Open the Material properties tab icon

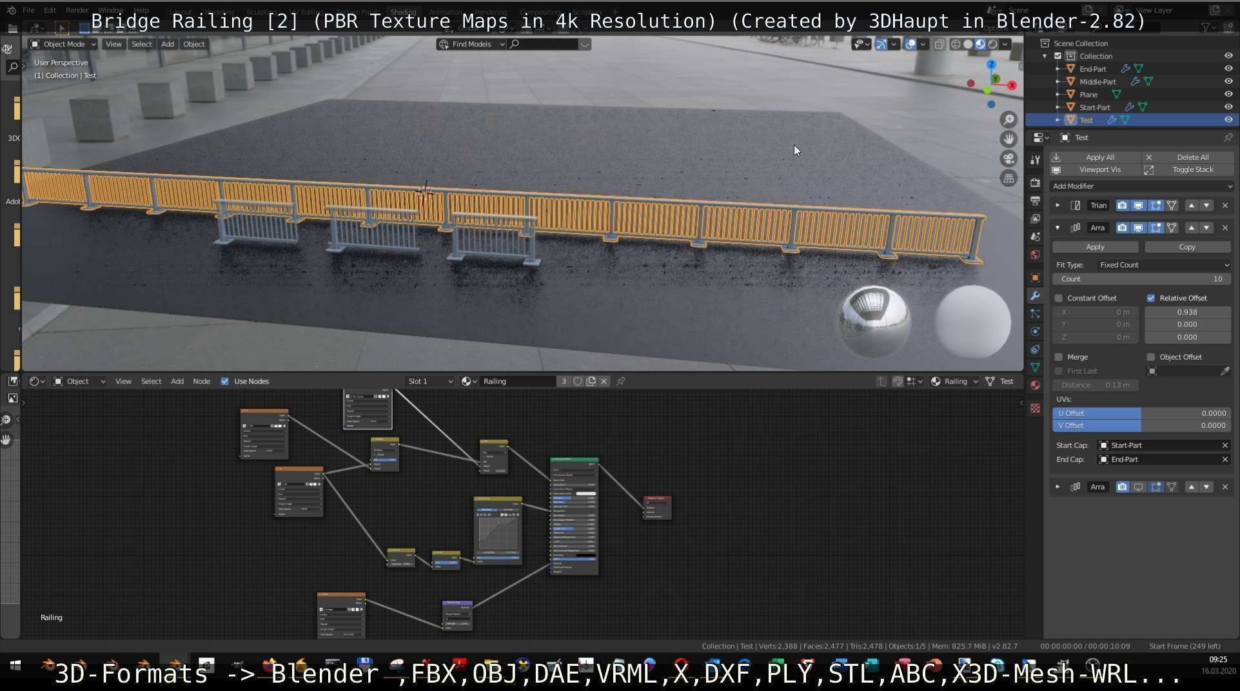1035,385
